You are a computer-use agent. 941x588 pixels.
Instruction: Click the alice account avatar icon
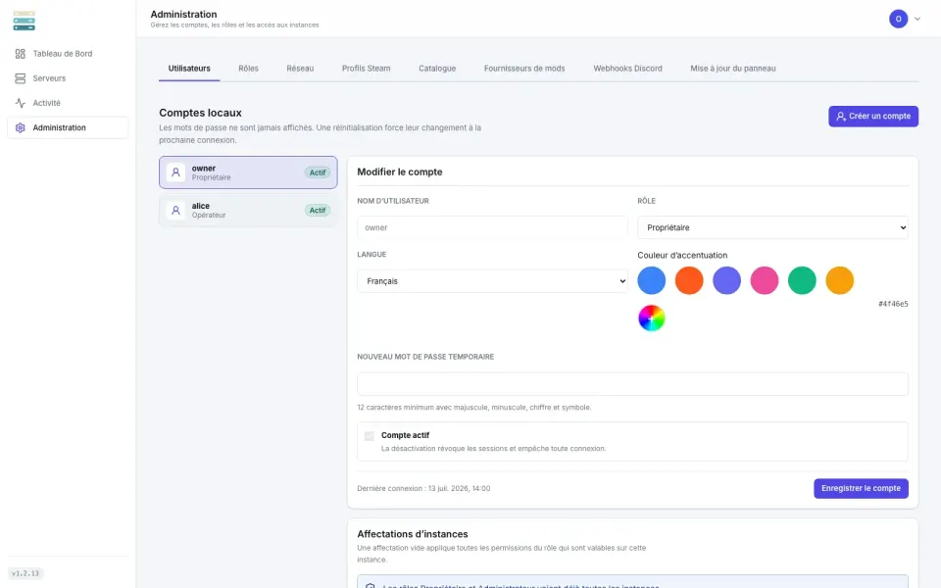click(x=175, y=211)
